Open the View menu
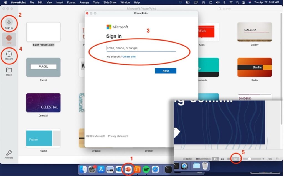This screenshot has height=177, width=284. [49, 2]
